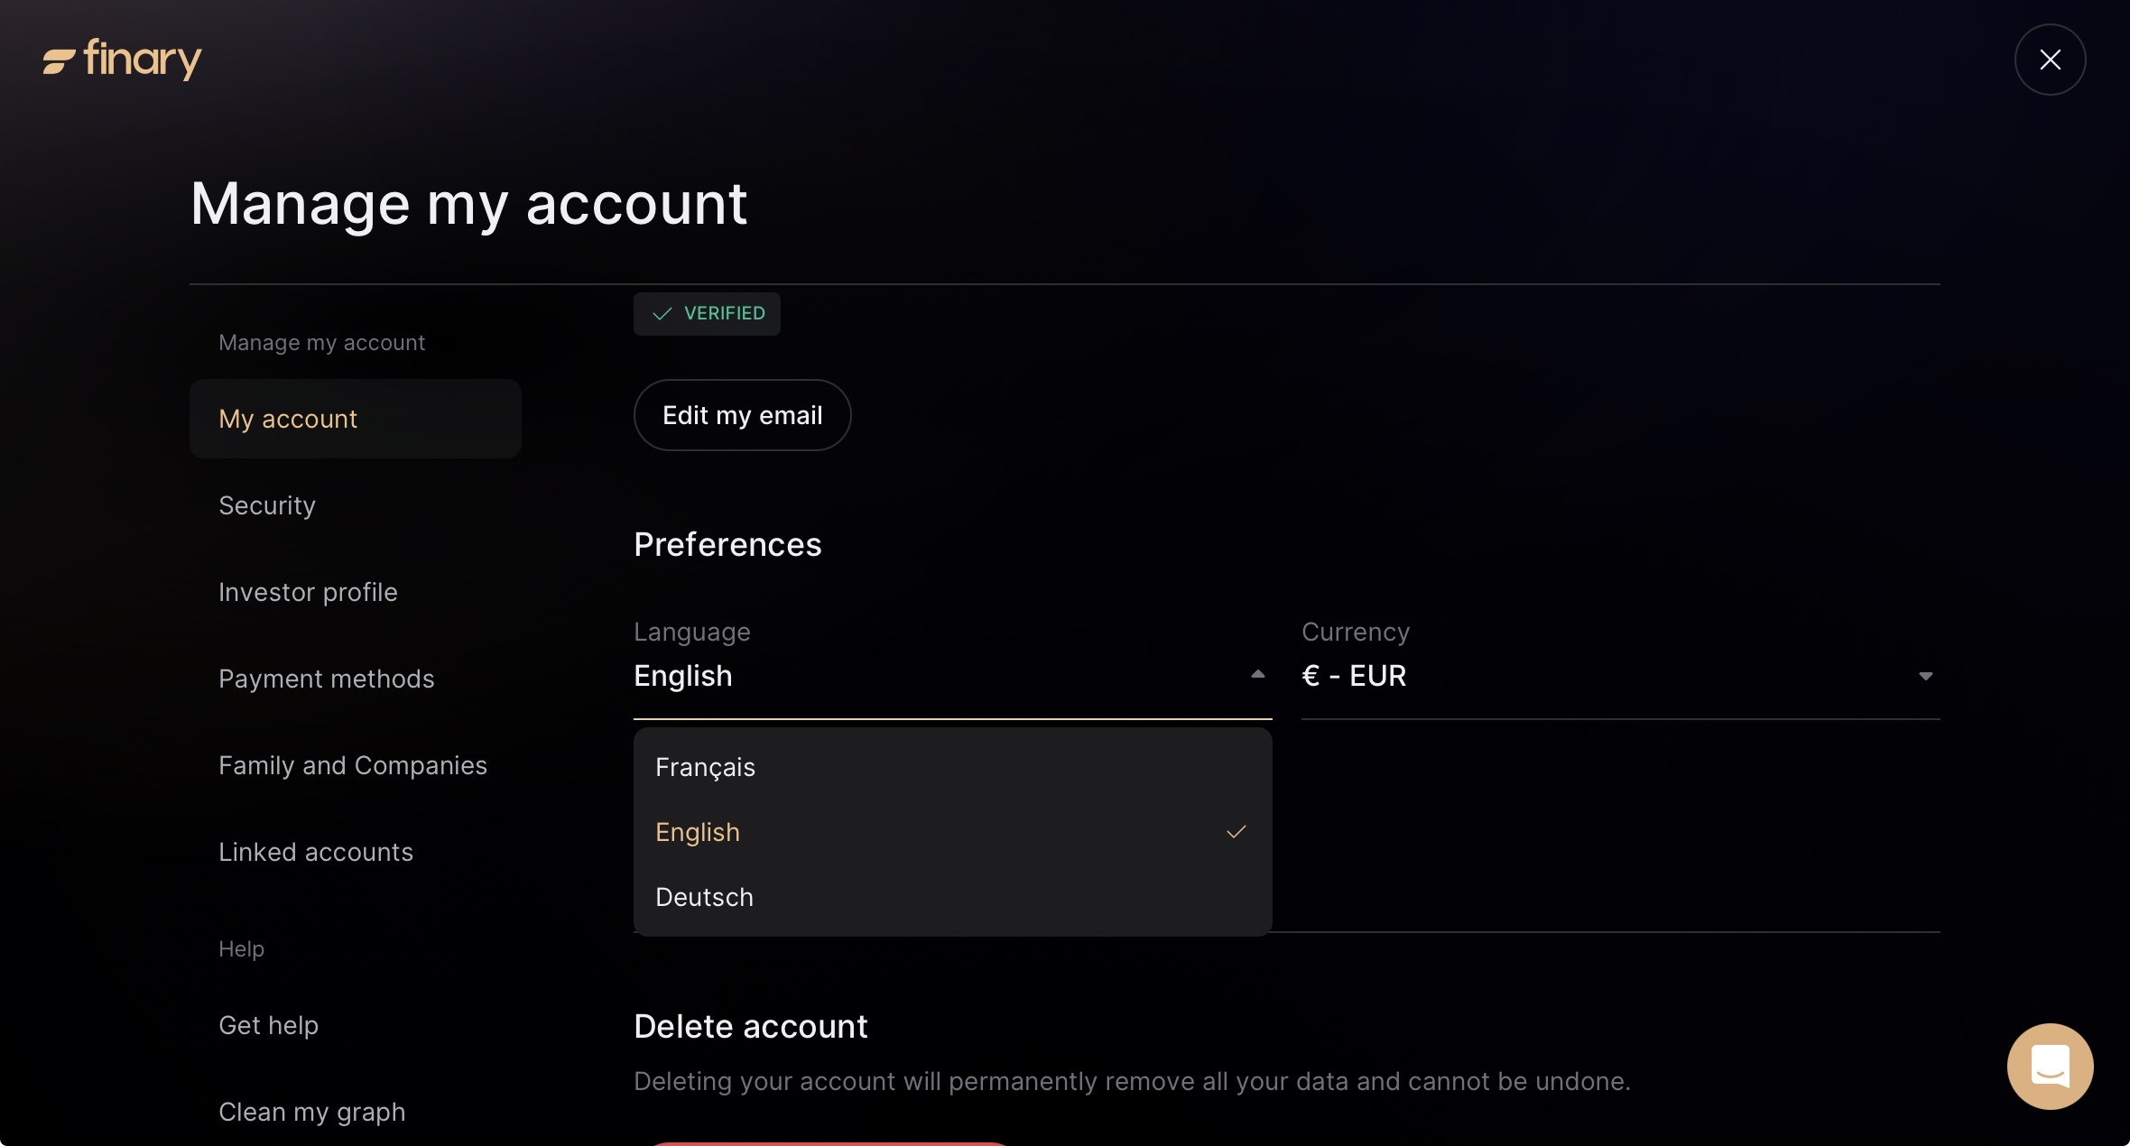Open the My account section
Viewport: 2130px width, 1146px height.
[x=288, y=419]
